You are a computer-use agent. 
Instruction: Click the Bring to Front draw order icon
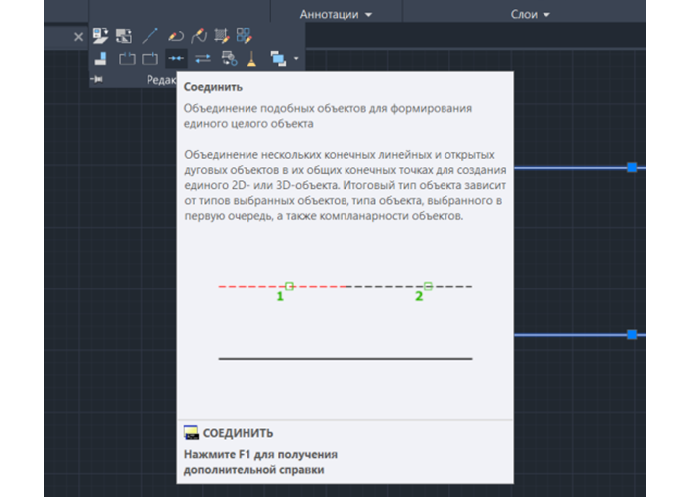278,58
